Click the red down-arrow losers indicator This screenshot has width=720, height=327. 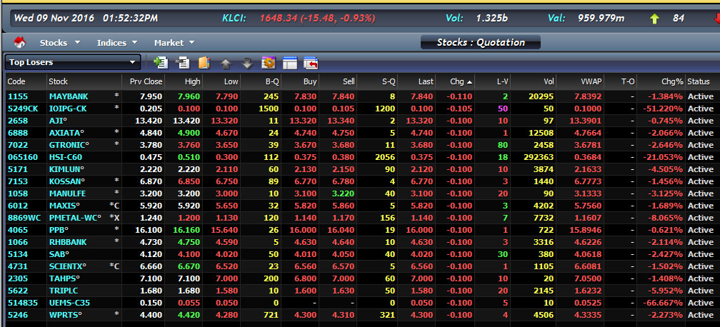click(x=717, y=19)
